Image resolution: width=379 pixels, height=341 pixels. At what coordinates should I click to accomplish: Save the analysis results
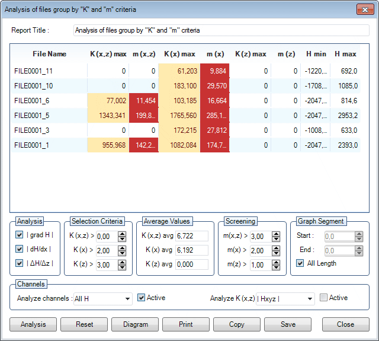pos(288,324)
